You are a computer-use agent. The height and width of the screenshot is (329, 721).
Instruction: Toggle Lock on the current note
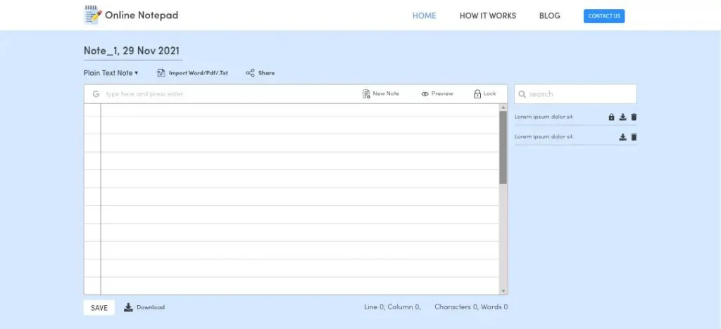(x=477, y=94)
